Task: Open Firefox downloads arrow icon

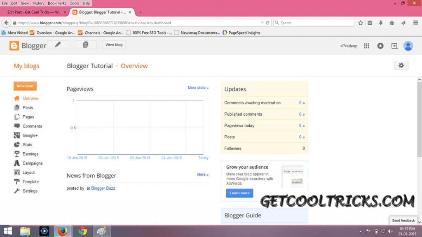Action: [380, 23]
